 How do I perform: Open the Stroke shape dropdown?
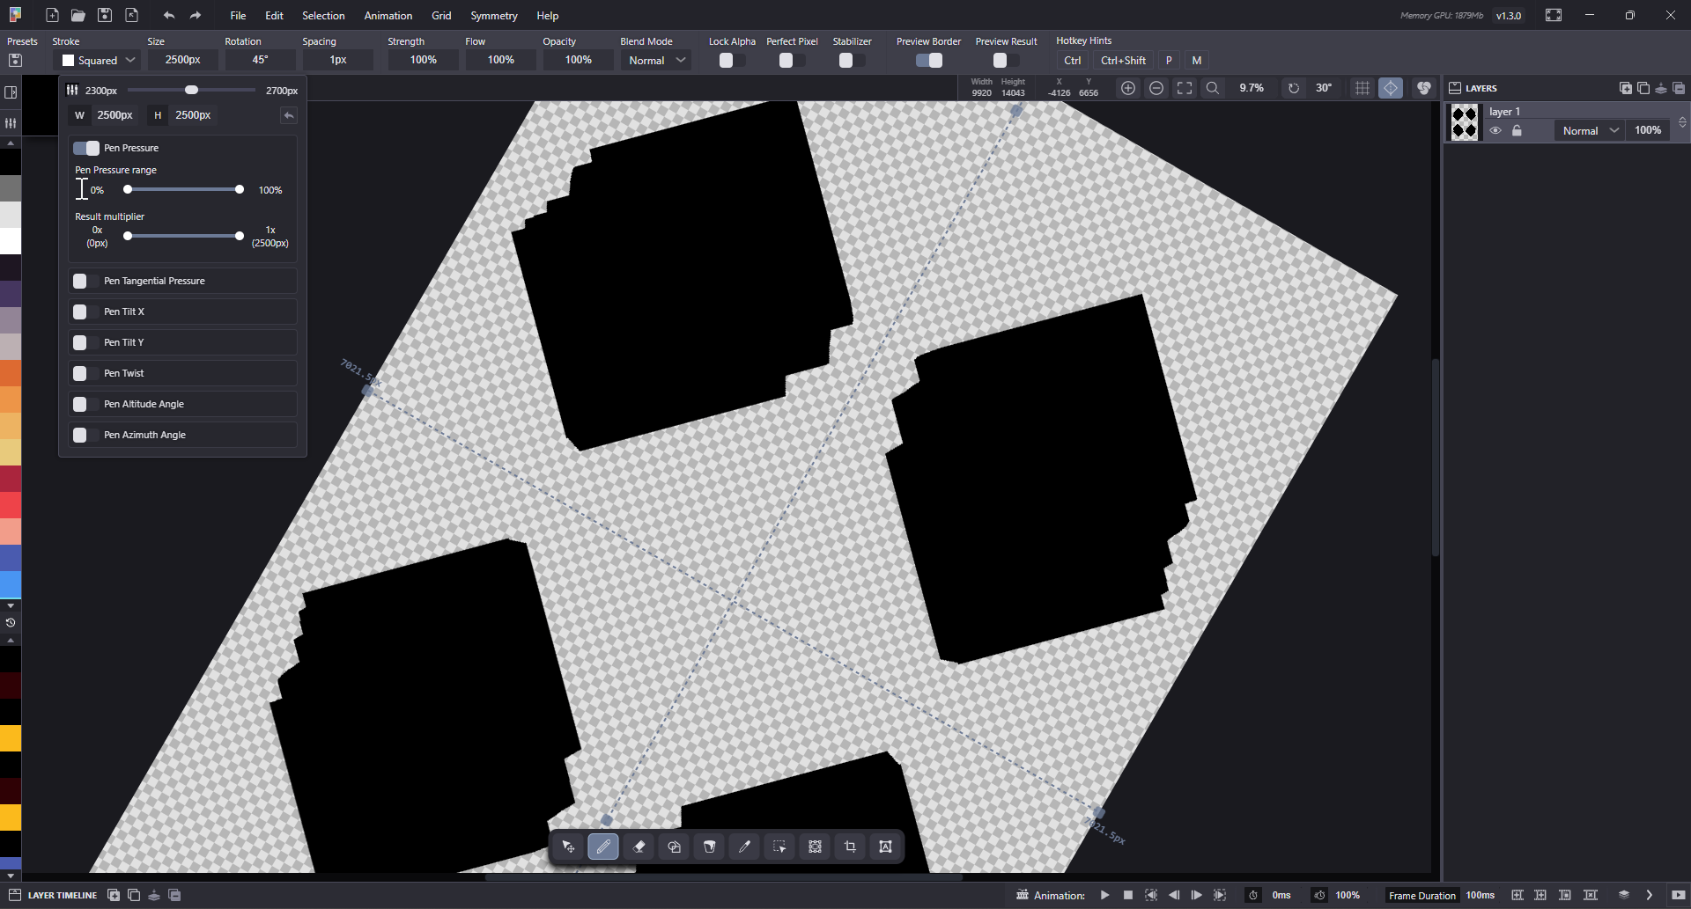pyautogui.click(x=97, y=60)
